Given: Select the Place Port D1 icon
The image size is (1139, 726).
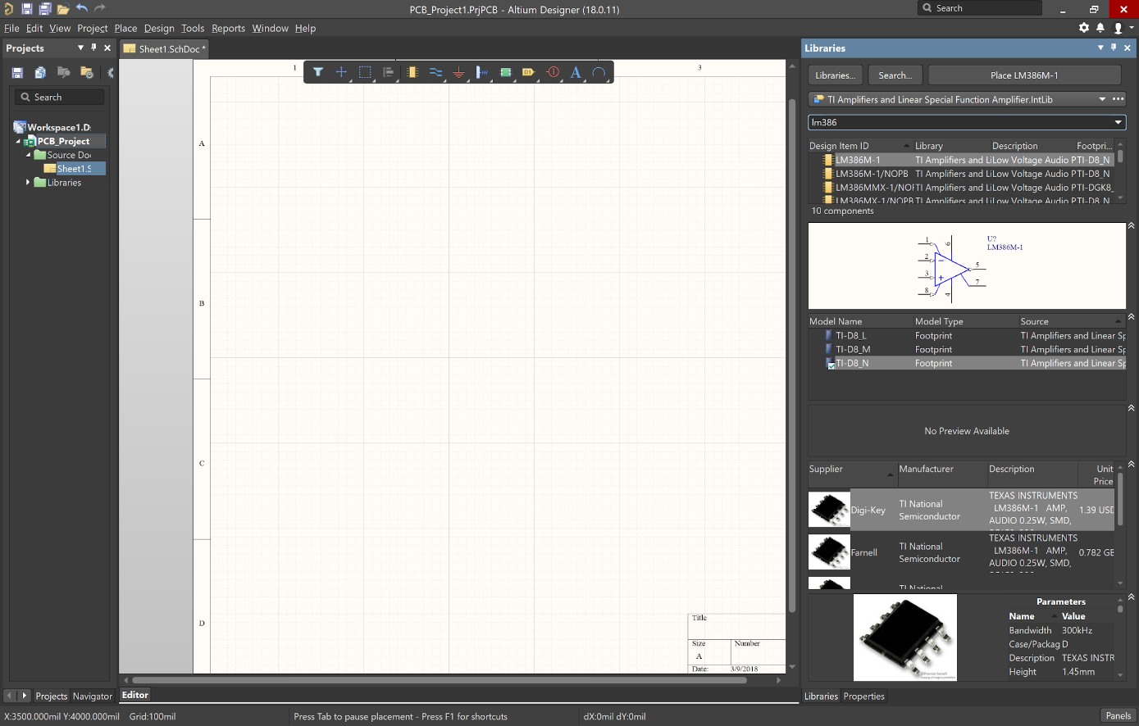Looking at the screenshot, I should [x=529, y=72].
